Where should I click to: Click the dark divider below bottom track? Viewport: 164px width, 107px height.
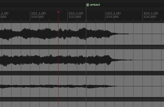click(79, 99)
